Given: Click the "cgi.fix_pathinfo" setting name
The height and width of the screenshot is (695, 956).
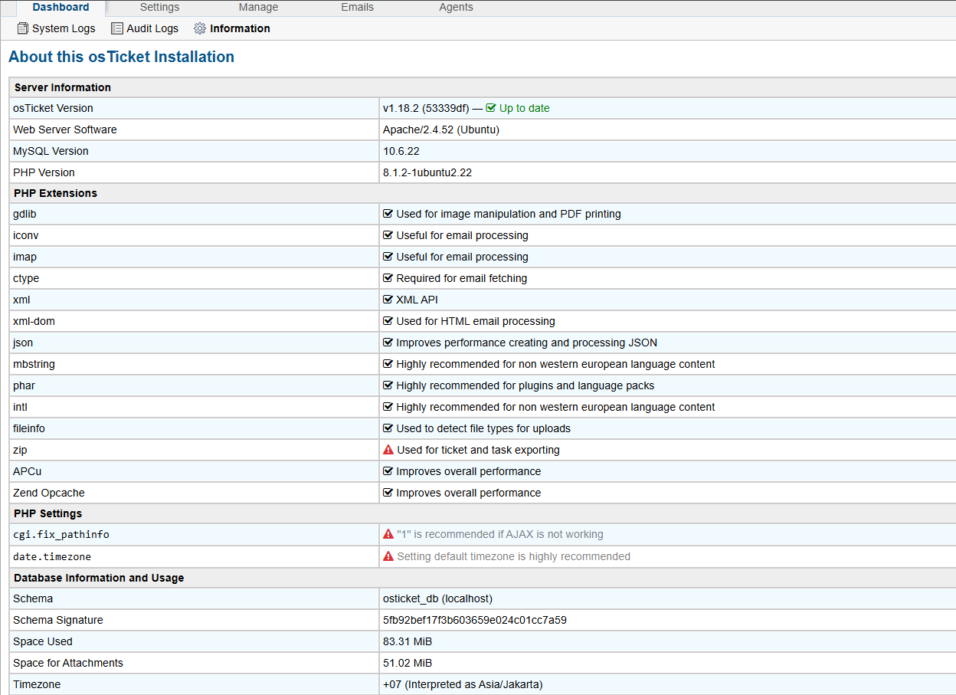Looking at the screenshot, I should 61,534.
